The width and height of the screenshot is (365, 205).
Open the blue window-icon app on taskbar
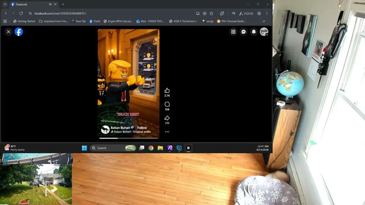click(179, 148)
